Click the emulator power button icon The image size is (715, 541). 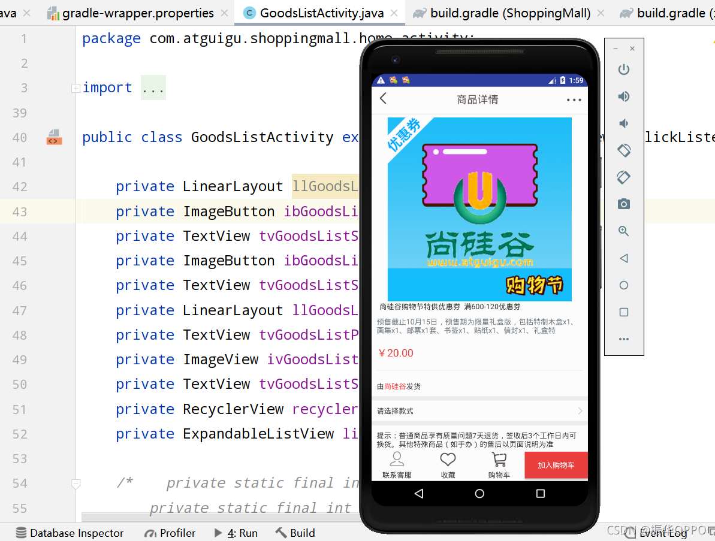tap(624, 69)
